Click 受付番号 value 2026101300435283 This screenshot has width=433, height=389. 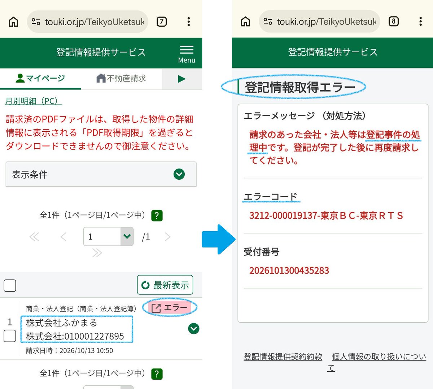pyautogui.click(x=289, y=271)
